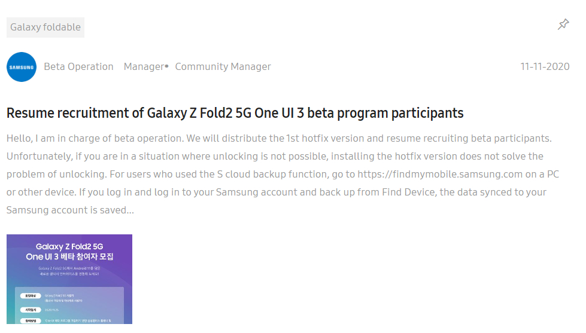Click the findmymobile.samsung.com URL in the text
Screen dimensions: 586x333
(x=440, y=175)
